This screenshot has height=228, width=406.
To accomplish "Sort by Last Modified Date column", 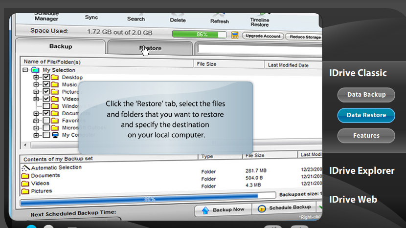I will [x=293, y=65].
